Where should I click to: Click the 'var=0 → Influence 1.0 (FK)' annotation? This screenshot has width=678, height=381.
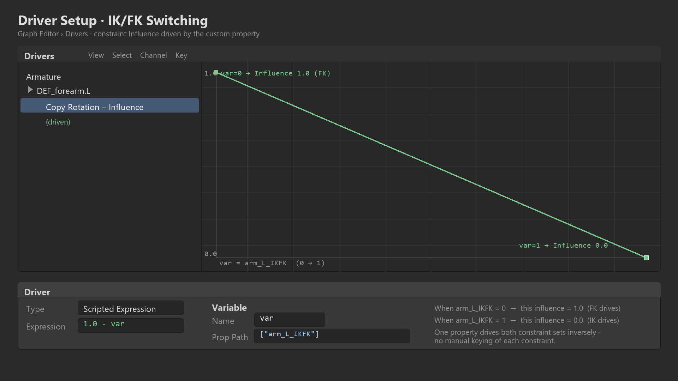(x=275, y=73)
